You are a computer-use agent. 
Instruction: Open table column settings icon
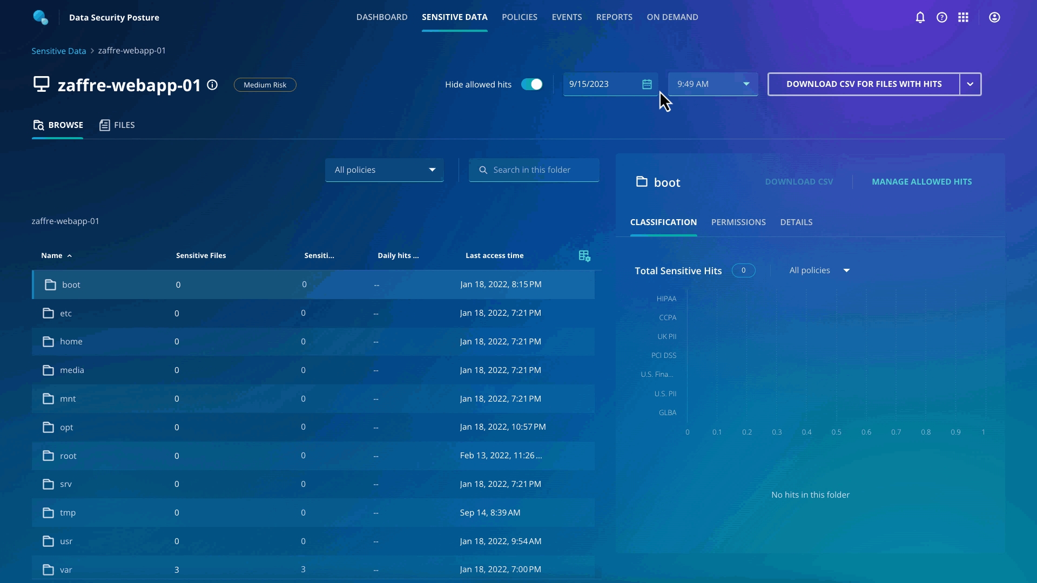click(584, 256)
